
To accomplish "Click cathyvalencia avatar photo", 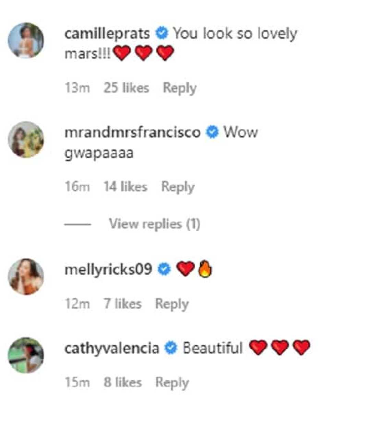I will (26, 355).
